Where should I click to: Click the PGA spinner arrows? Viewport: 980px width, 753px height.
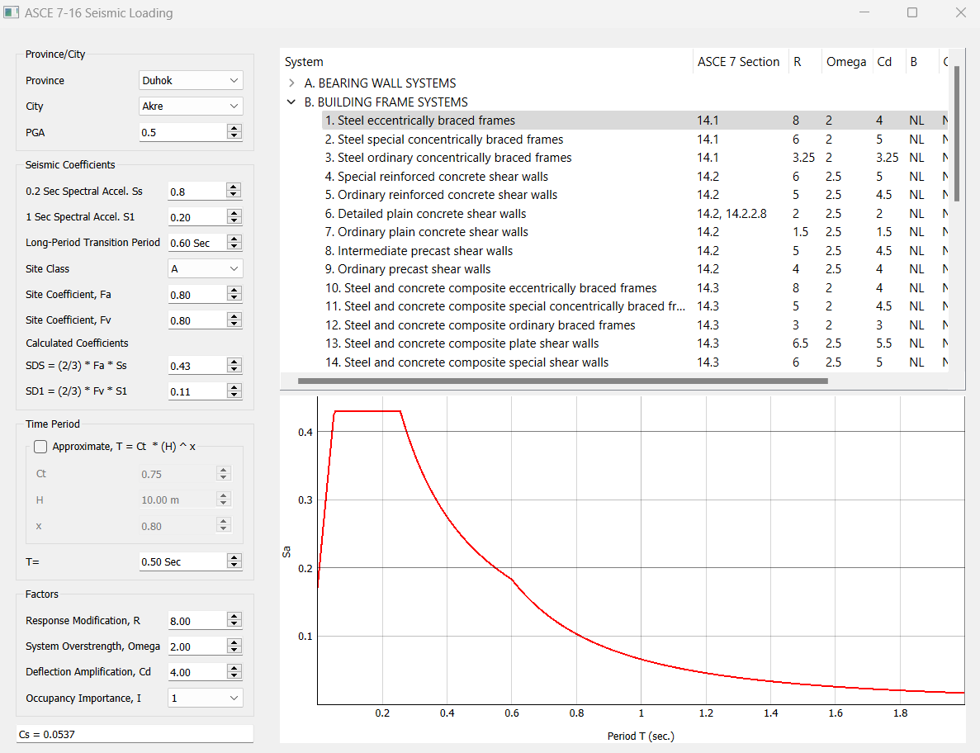[234, 132]
